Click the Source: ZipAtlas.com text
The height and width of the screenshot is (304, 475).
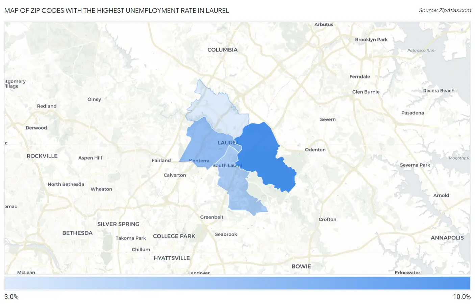[445, 10]
